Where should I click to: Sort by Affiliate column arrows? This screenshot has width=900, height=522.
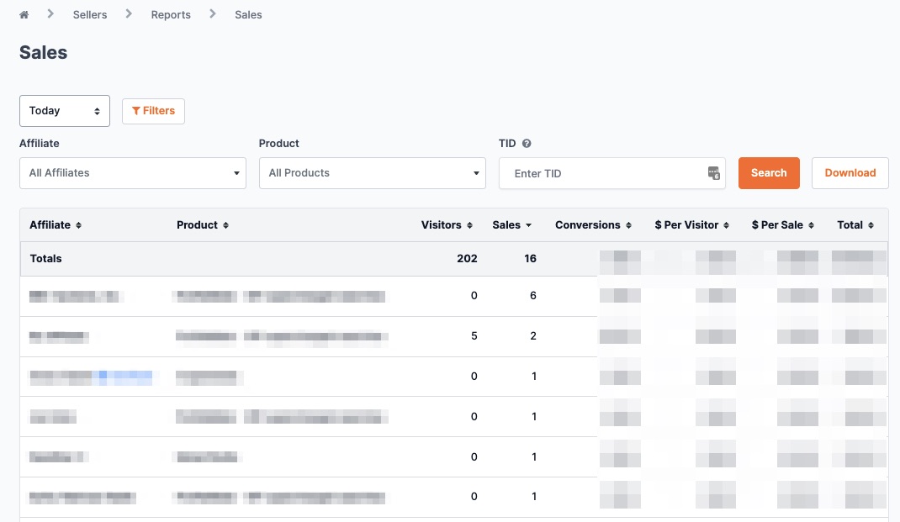pyautogui.click(x=78, y=225)
